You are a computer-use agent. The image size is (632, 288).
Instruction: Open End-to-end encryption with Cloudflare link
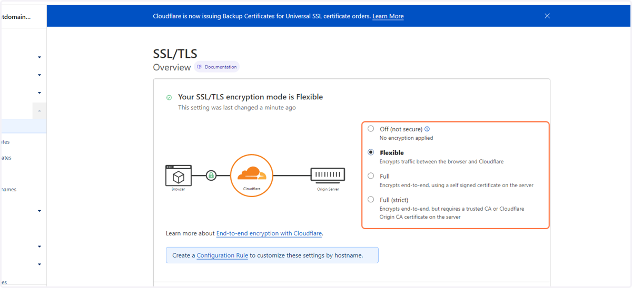pyautogui.click(x=269, y=233)
